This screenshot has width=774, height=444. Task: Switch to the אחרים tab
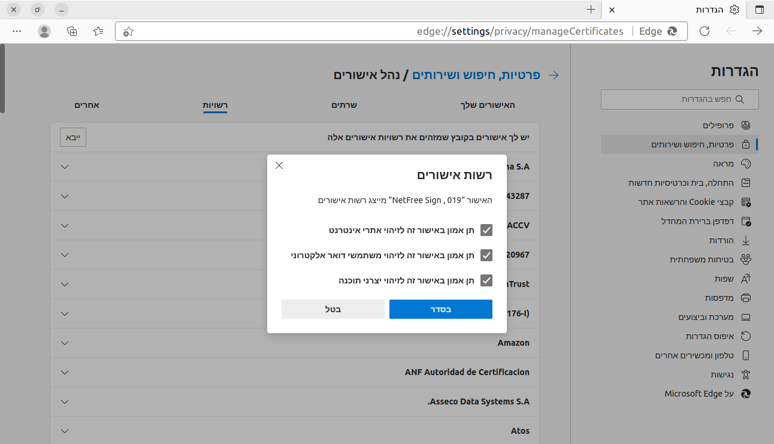(x=87, y=105)
